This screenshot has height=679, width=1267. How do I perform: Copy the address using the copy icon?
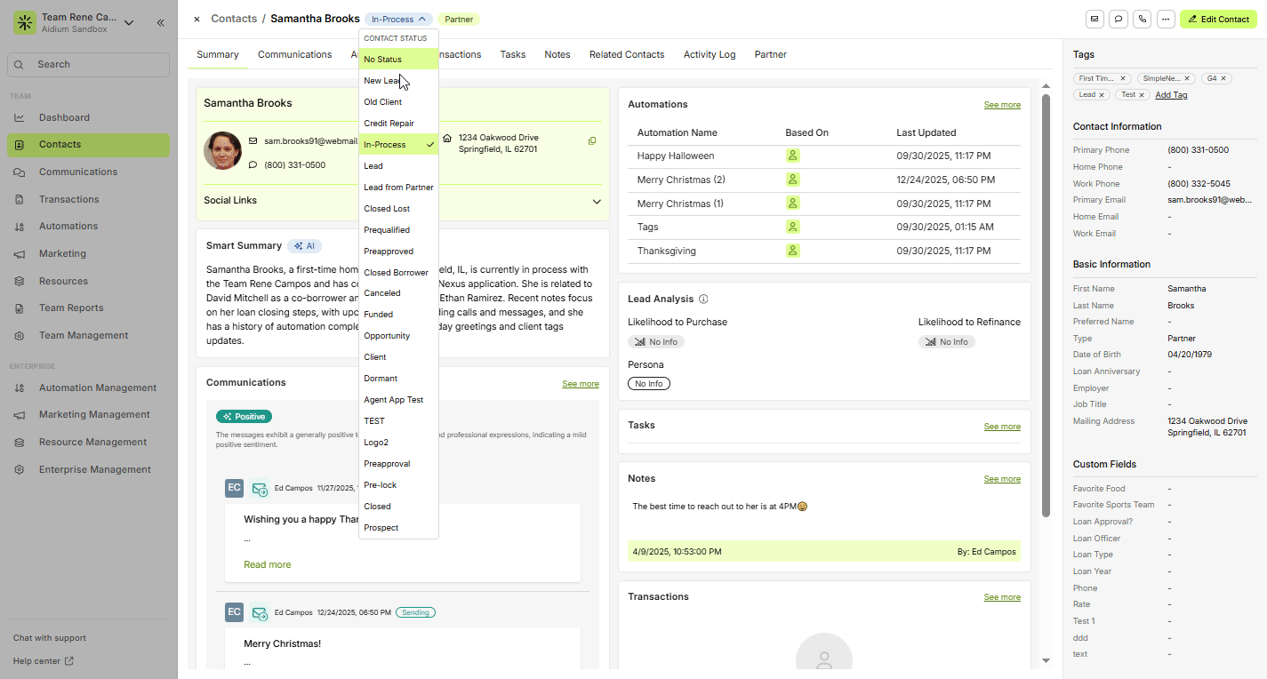tap(592, 140)
